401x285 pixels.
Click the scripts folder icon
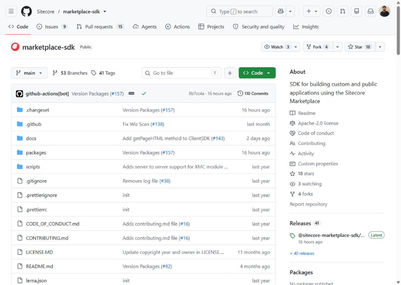(x=20, y=167)
